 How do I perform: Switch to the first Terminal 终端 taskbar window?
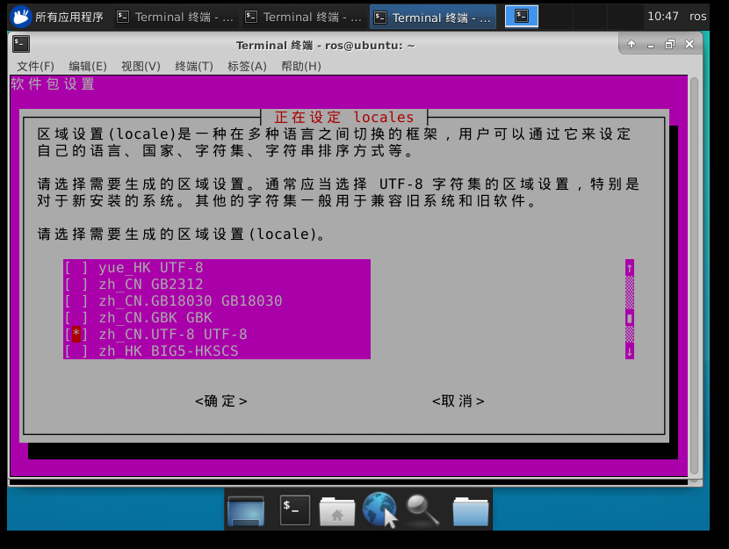tap(175, 18)
